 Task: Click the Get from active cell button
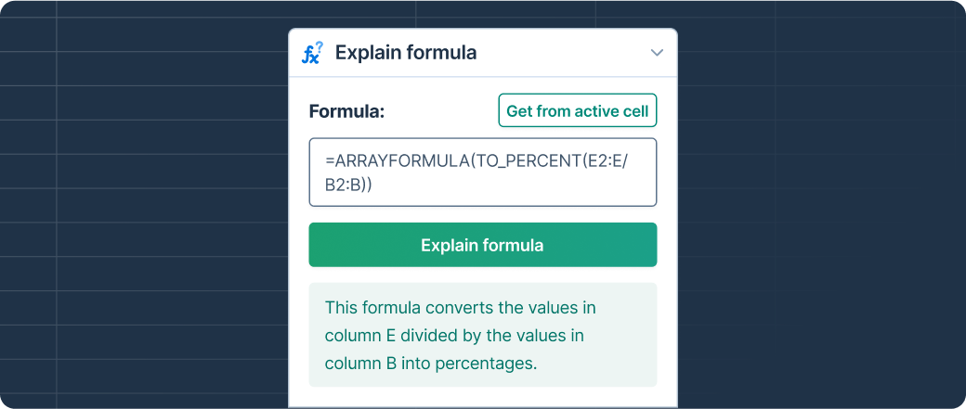tap(577, 110)
